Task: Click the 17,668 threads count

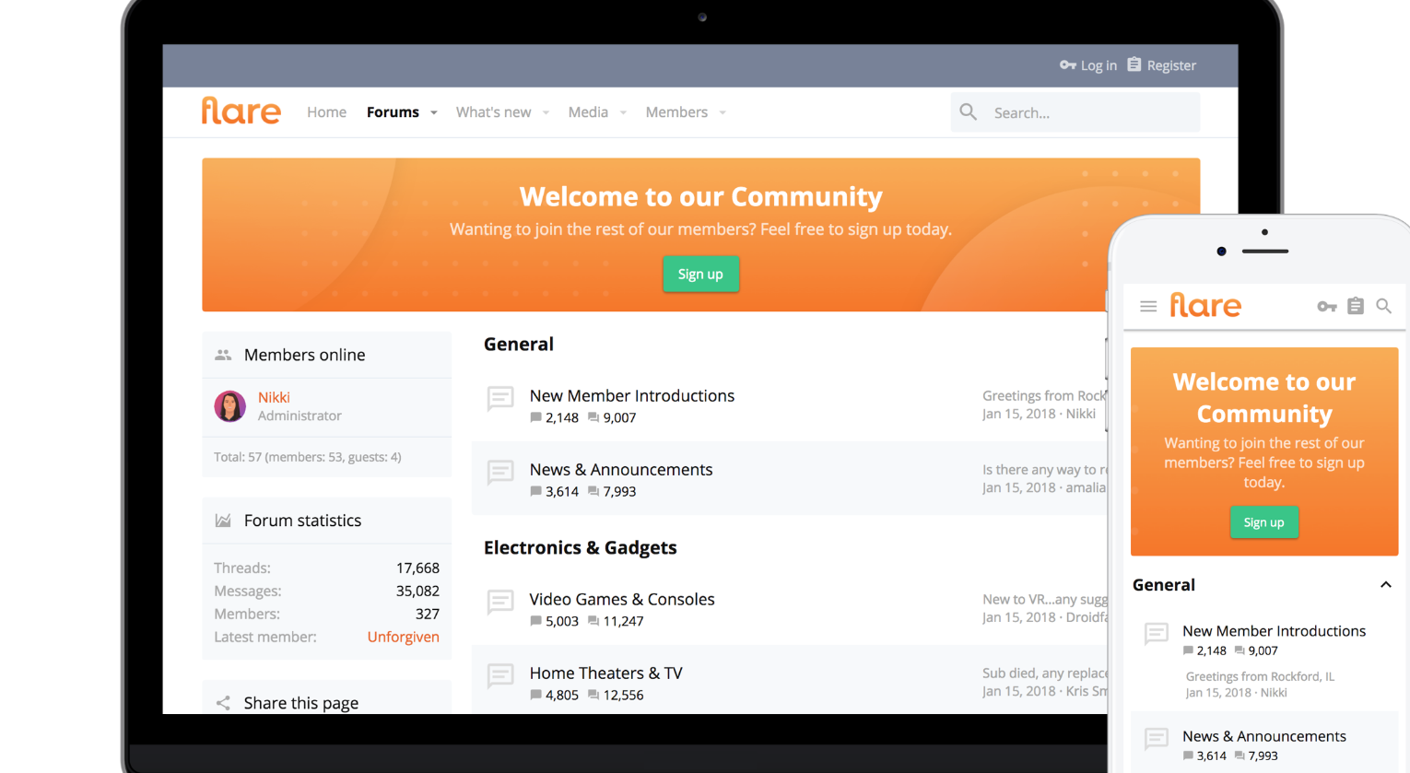Action: tap(417, 568)
